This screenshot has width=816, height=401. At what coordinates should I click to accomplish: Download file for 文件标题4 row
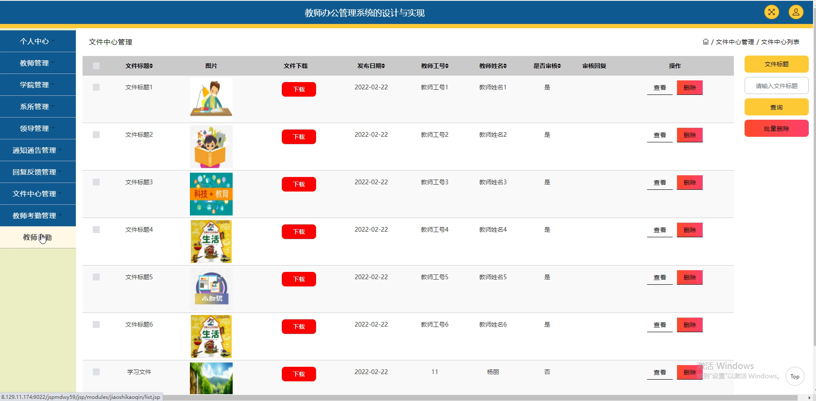(x=299, y=232)
